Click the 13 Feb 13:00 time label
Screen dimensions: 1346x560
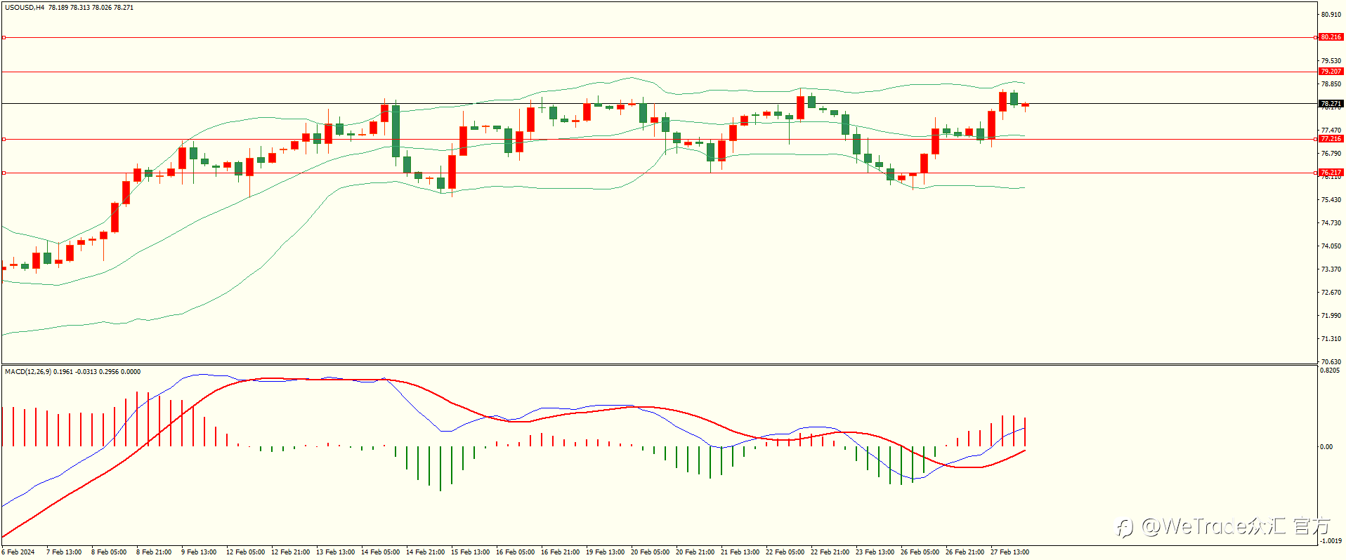click(x=335, y=552)
